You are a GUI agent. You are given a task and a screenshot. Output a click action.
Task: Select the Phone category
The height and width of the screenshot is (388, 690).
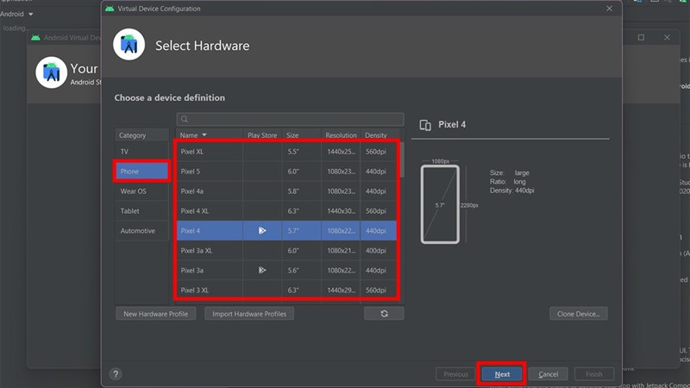pos(141,172)
